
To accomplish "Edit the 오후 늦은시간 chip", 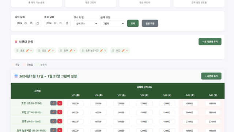I will (x=102, y=51).
